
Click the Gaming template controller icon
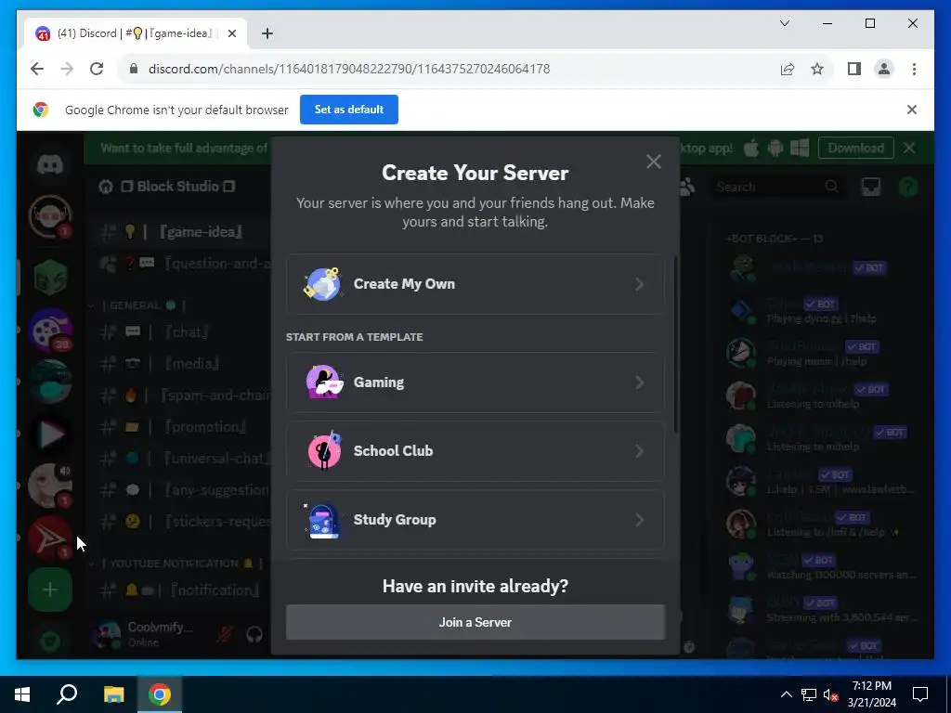(324, 382)
